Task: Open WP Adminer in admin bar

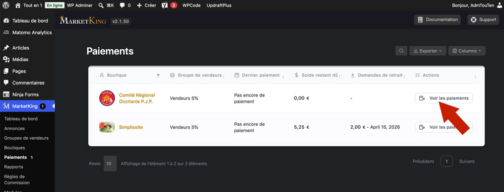Action: pos(80,5)
